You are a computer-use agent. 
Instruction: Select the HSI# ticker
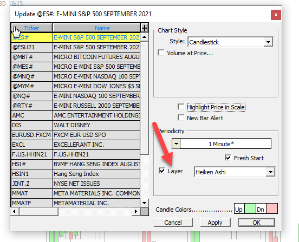(31, 164)
